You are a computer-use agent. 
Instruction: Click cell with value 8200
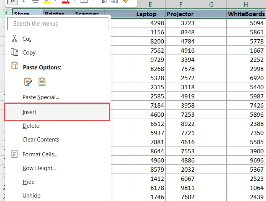[x=150, y=41]
